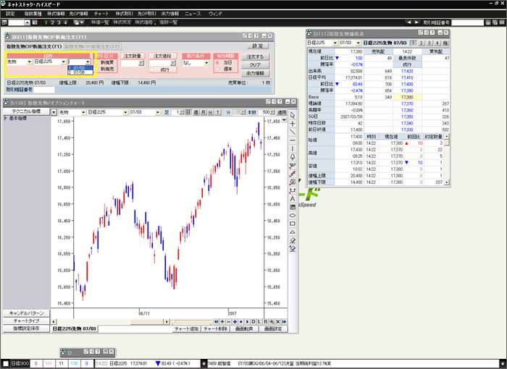
Task: Open chart window 日経225 dropdown
Action: point(125,112)
